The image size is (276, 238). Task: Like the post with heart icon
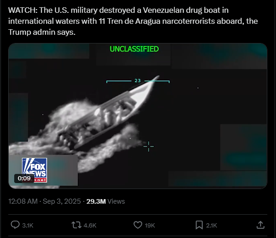pos(138,225)
